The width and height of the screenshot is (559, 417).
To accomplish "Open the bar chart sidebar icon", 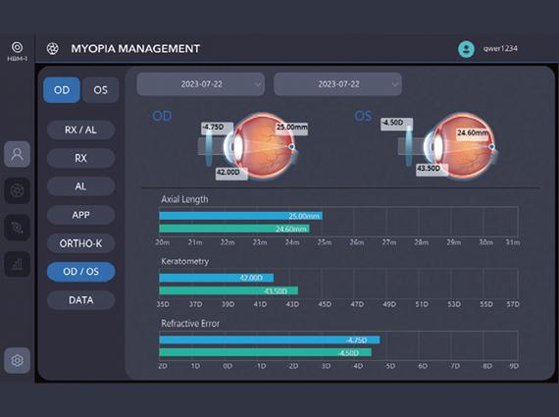I will tap(17, 264).
